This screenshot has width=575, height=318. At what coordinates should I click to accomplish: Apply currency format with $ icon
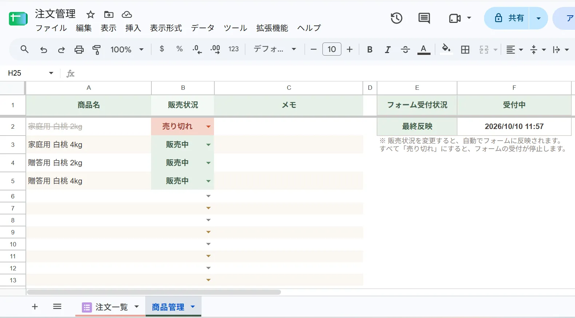coord(162,49)
